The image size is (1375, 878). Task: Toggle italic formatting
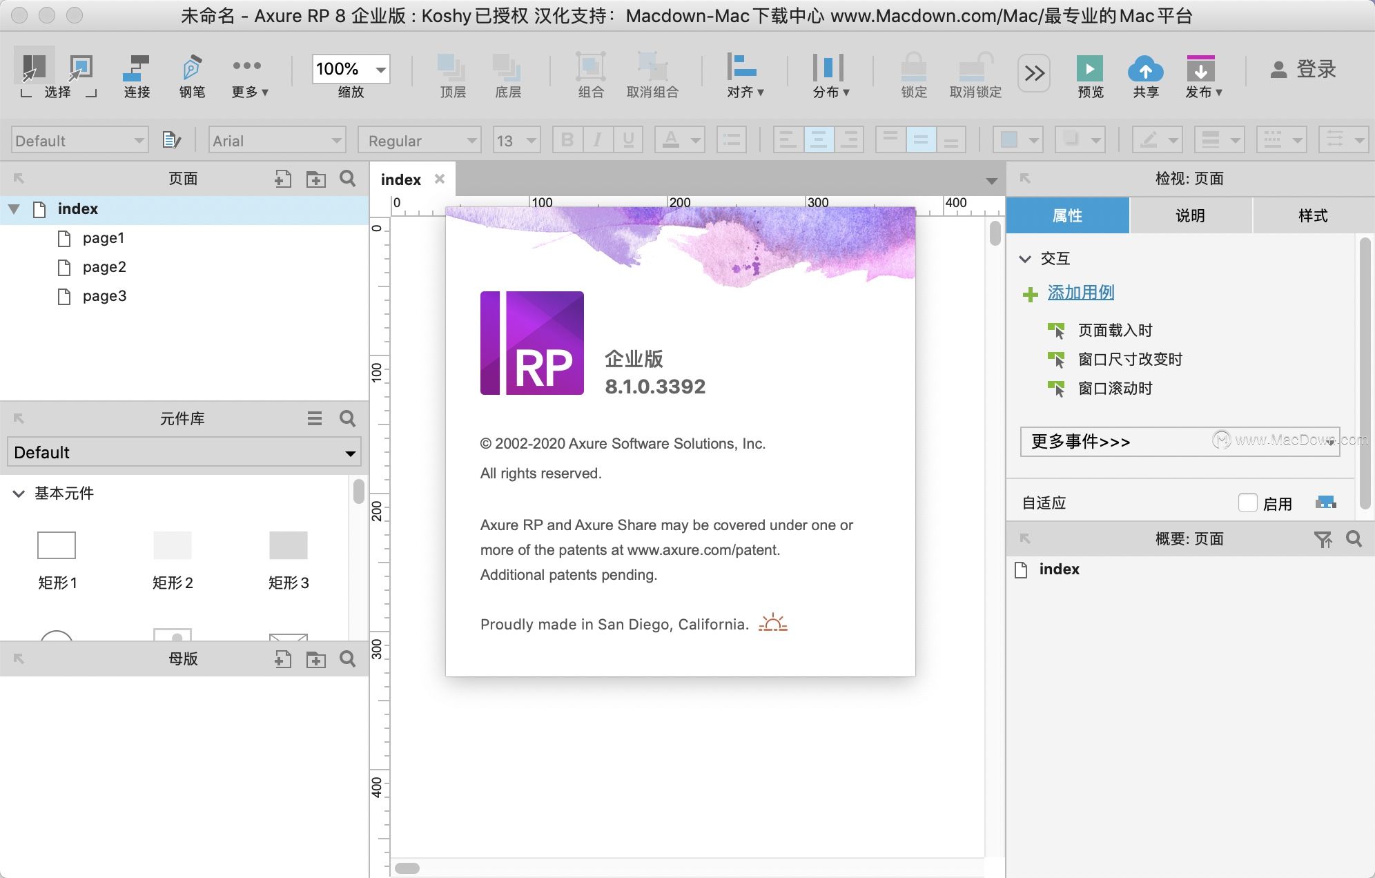598,140
